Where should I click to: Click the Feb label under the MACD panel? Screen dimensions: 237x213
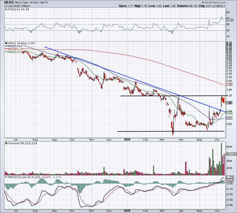tap(145, 211)
